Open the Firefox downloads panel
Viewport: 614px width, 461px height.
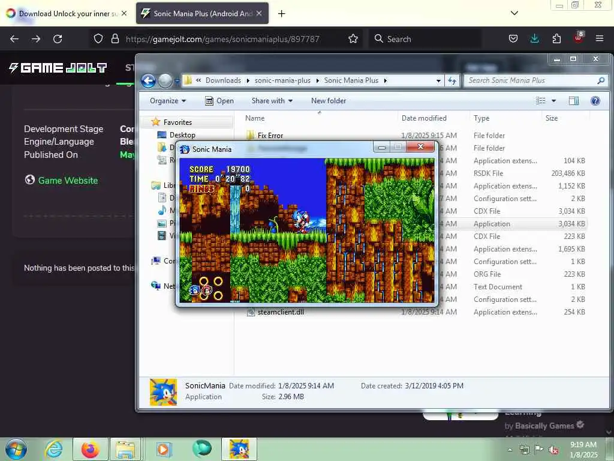(534, 39)
